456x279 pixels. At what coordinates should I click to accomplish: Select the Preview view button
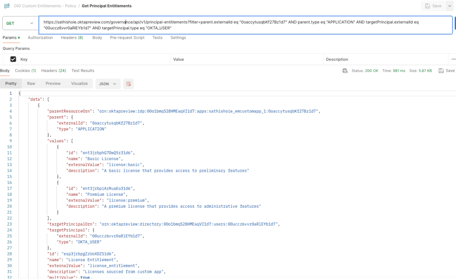[53, 83]
